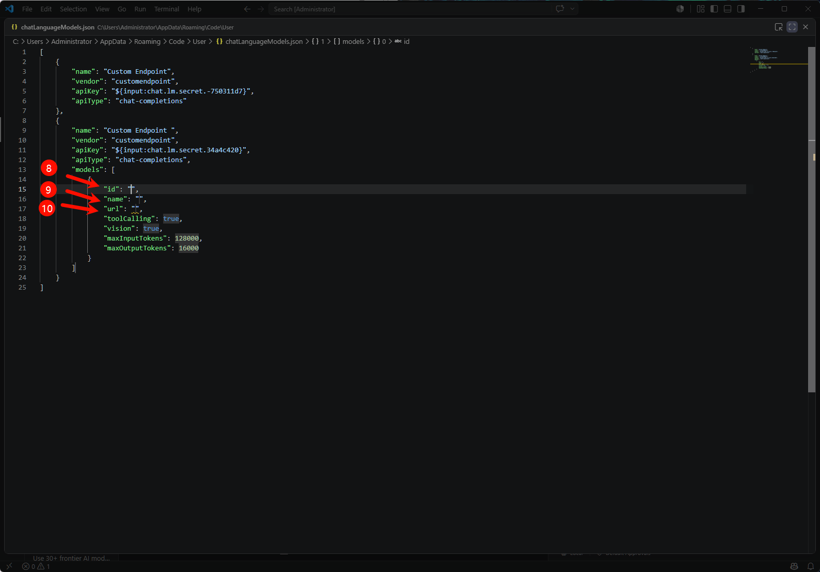This screenshot has width=820, height=572.
Task: Open the notifications bell icon
Action: (811, 566)
